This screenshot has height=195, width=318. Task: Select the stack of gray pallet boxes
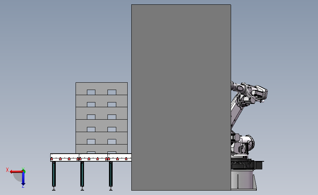[102, 118]
